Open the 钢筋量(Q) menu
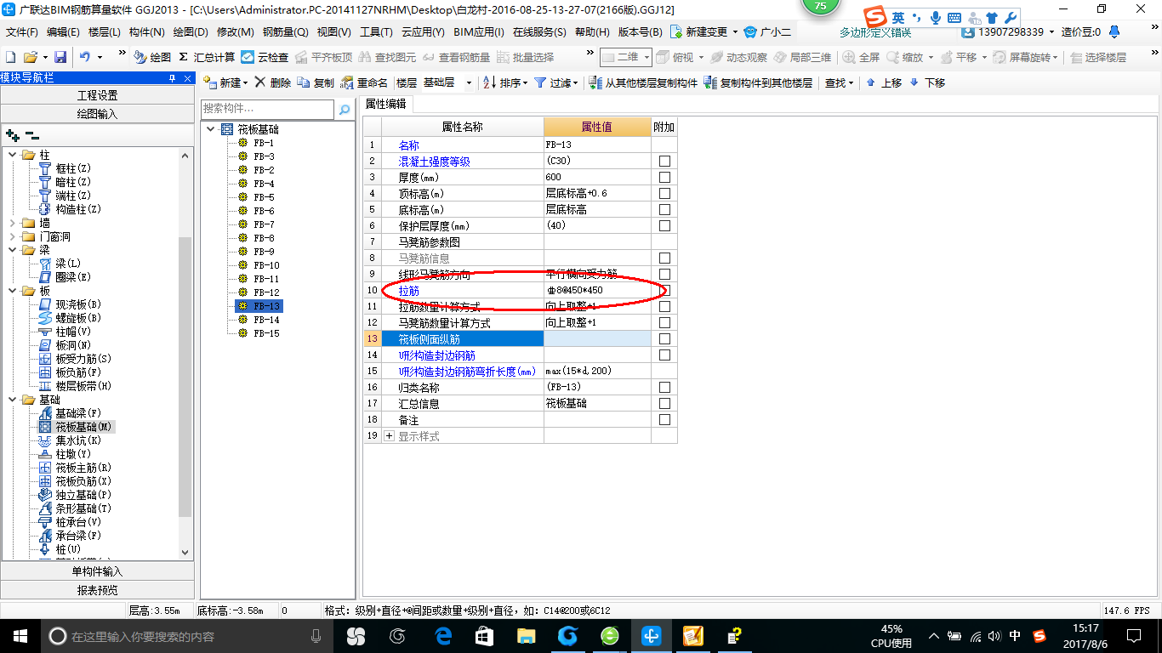The height and width of the screenshot is (653, 1162). pyautogui.click(x=285, y=32)
